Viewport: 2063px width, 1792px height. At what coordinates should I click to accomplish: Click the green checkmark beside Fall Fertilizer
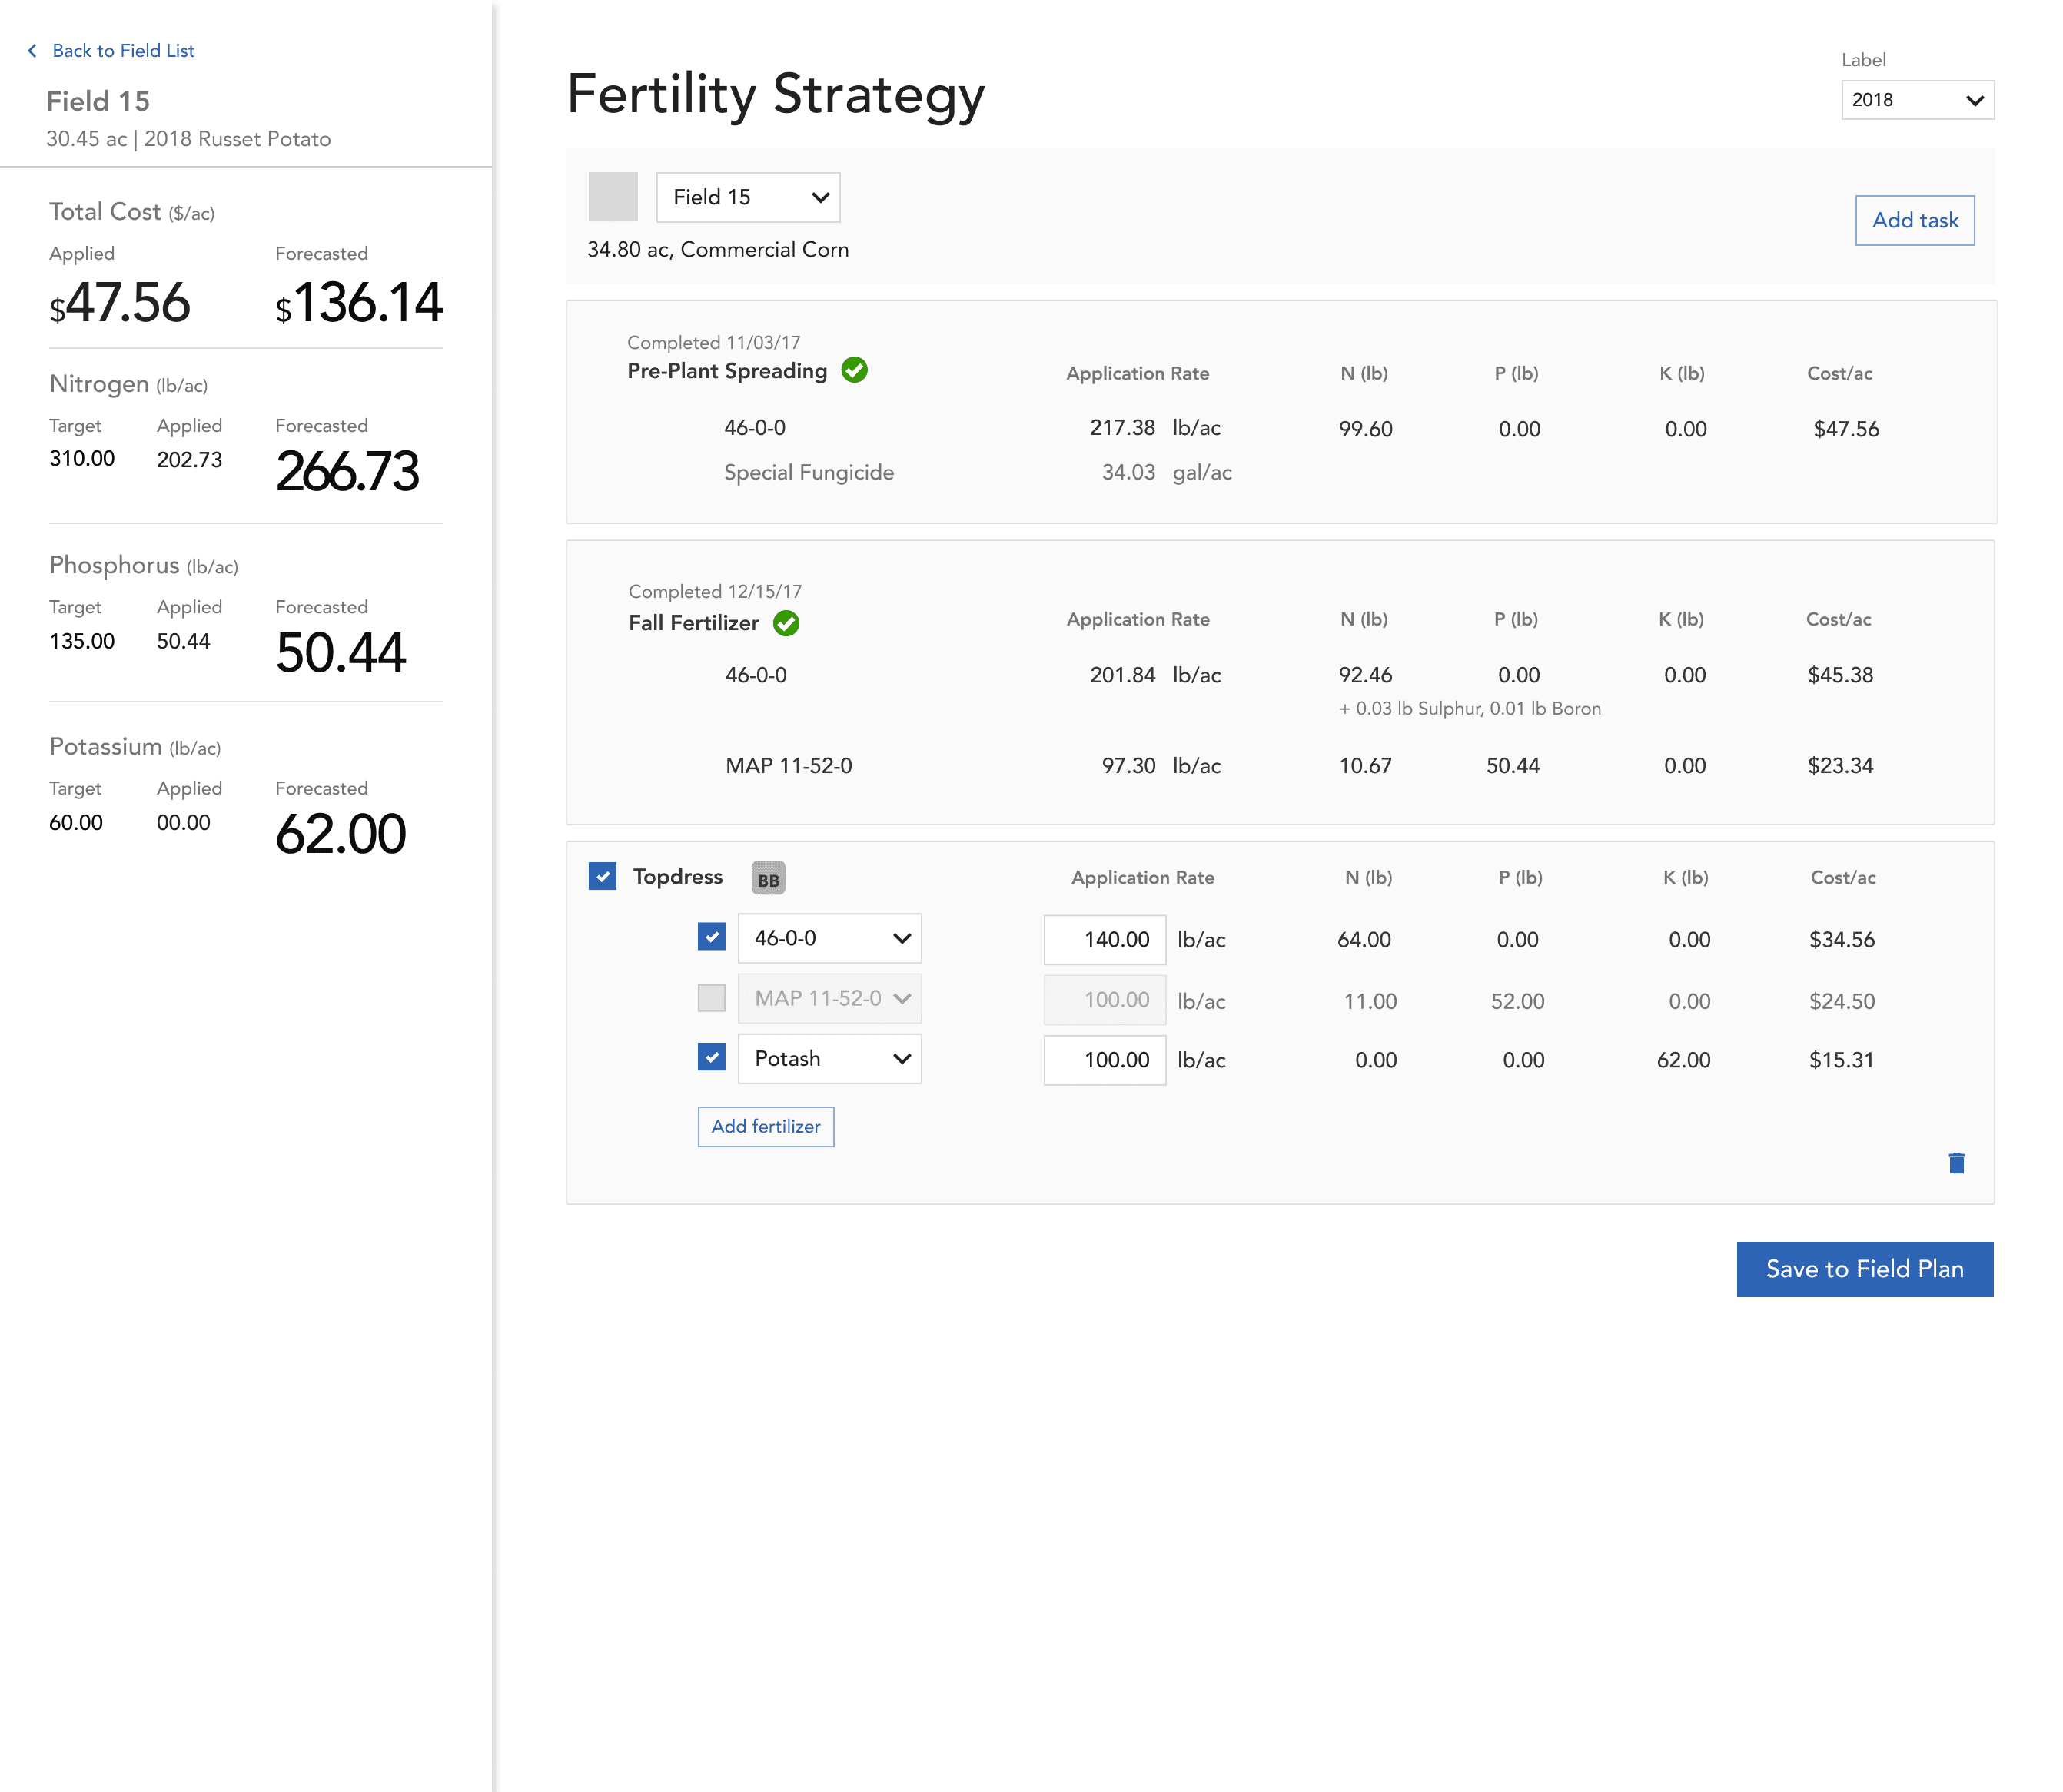coord(786,623)
